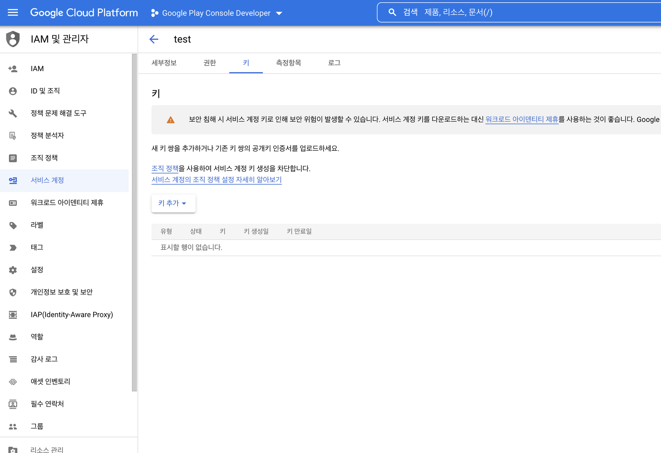The image size is (661, 453).
Task: Open the 측정항목 tab
Action: tap(289, 63)
